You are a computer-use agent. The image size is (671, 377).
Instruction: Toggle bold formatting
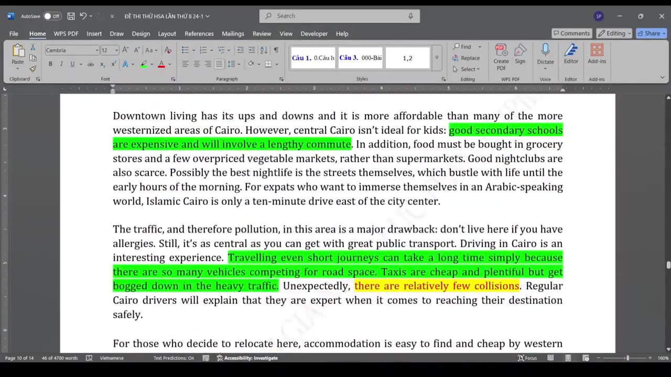point(50,64)
